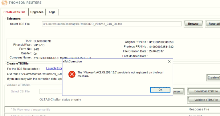
Task: Click the Response File label
Action: tap(199, 109)
